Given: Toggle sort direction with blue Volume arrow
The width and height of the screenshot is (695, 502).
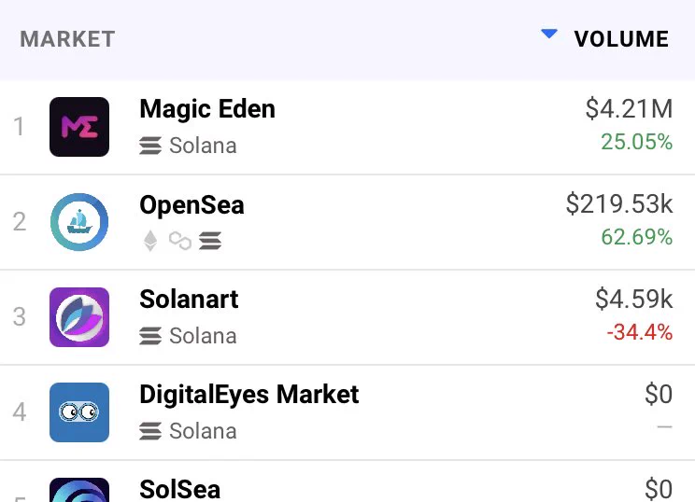Looking at the screenshot, I should pyautogui.click(x=549, y=34).
